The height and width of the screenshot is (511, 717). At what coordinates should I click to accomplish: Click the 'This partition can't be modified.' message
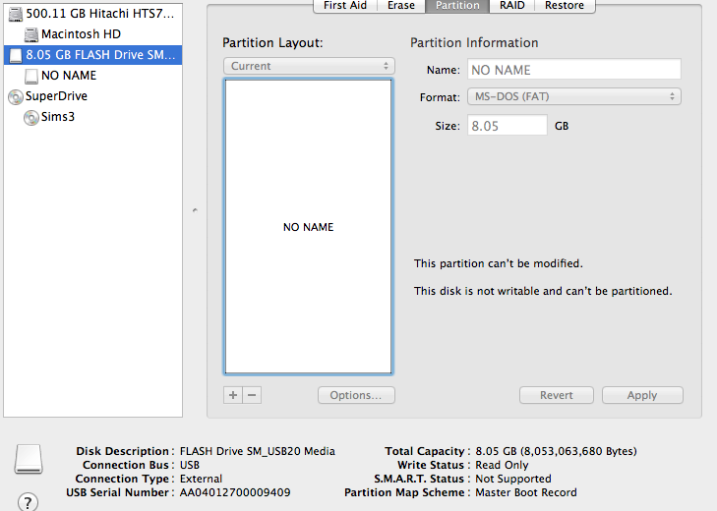click(499, 263)
